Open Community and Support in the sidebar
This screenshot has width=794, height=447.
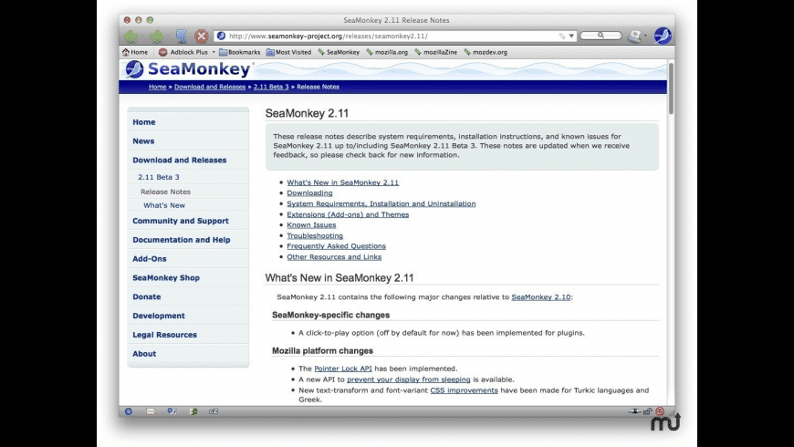(181, 221)
